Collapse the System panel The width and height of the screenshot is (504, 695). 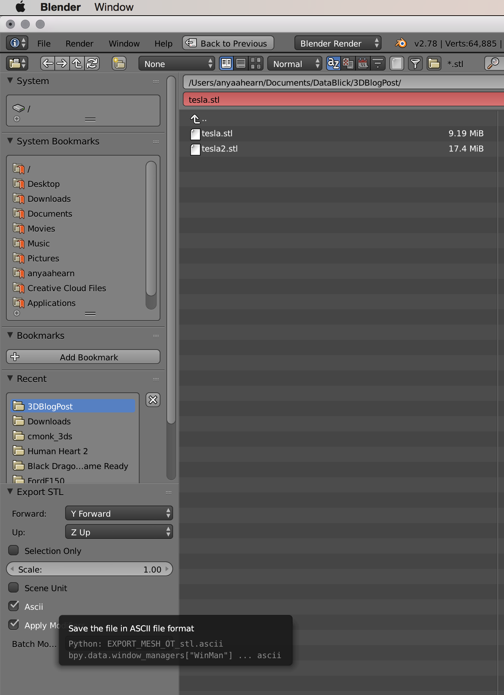pos(10,80)
